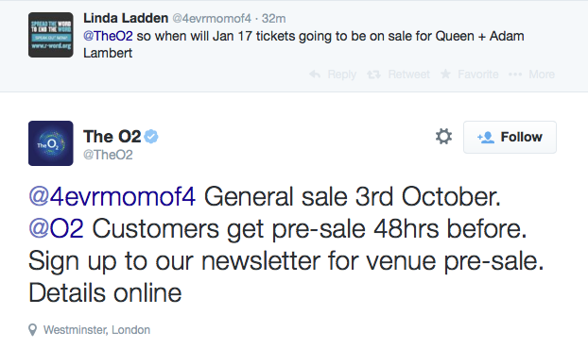Click the @TheO2 handle under the name
This screenshot has height=348, width=588.
108,155
